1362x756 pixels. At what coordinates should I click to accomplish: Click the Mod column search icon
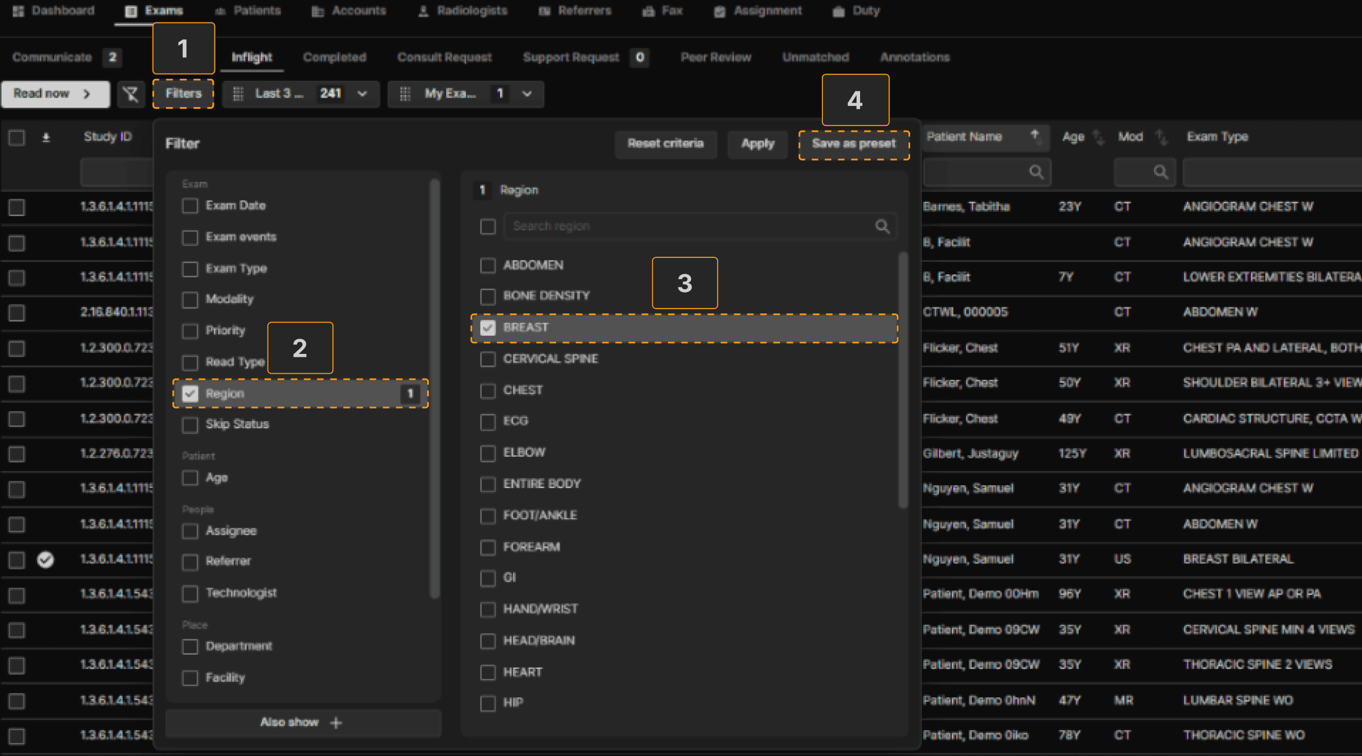point(1160,172)
